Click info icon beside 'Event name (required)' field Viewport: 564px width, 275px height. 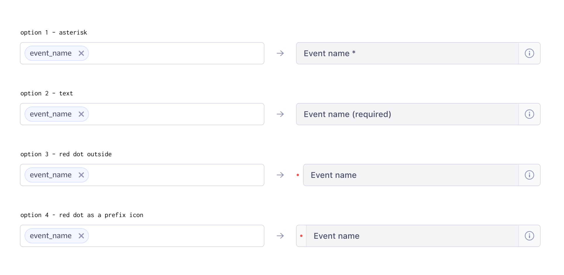(x=529, y=114)
